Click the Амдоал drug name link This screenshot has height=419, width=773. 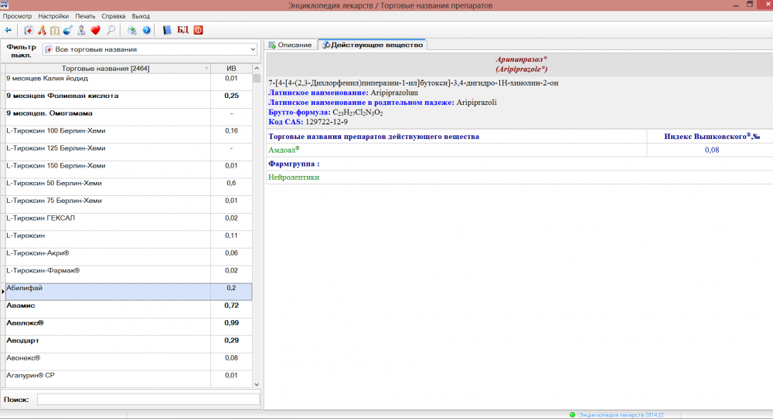coord(283,150)
